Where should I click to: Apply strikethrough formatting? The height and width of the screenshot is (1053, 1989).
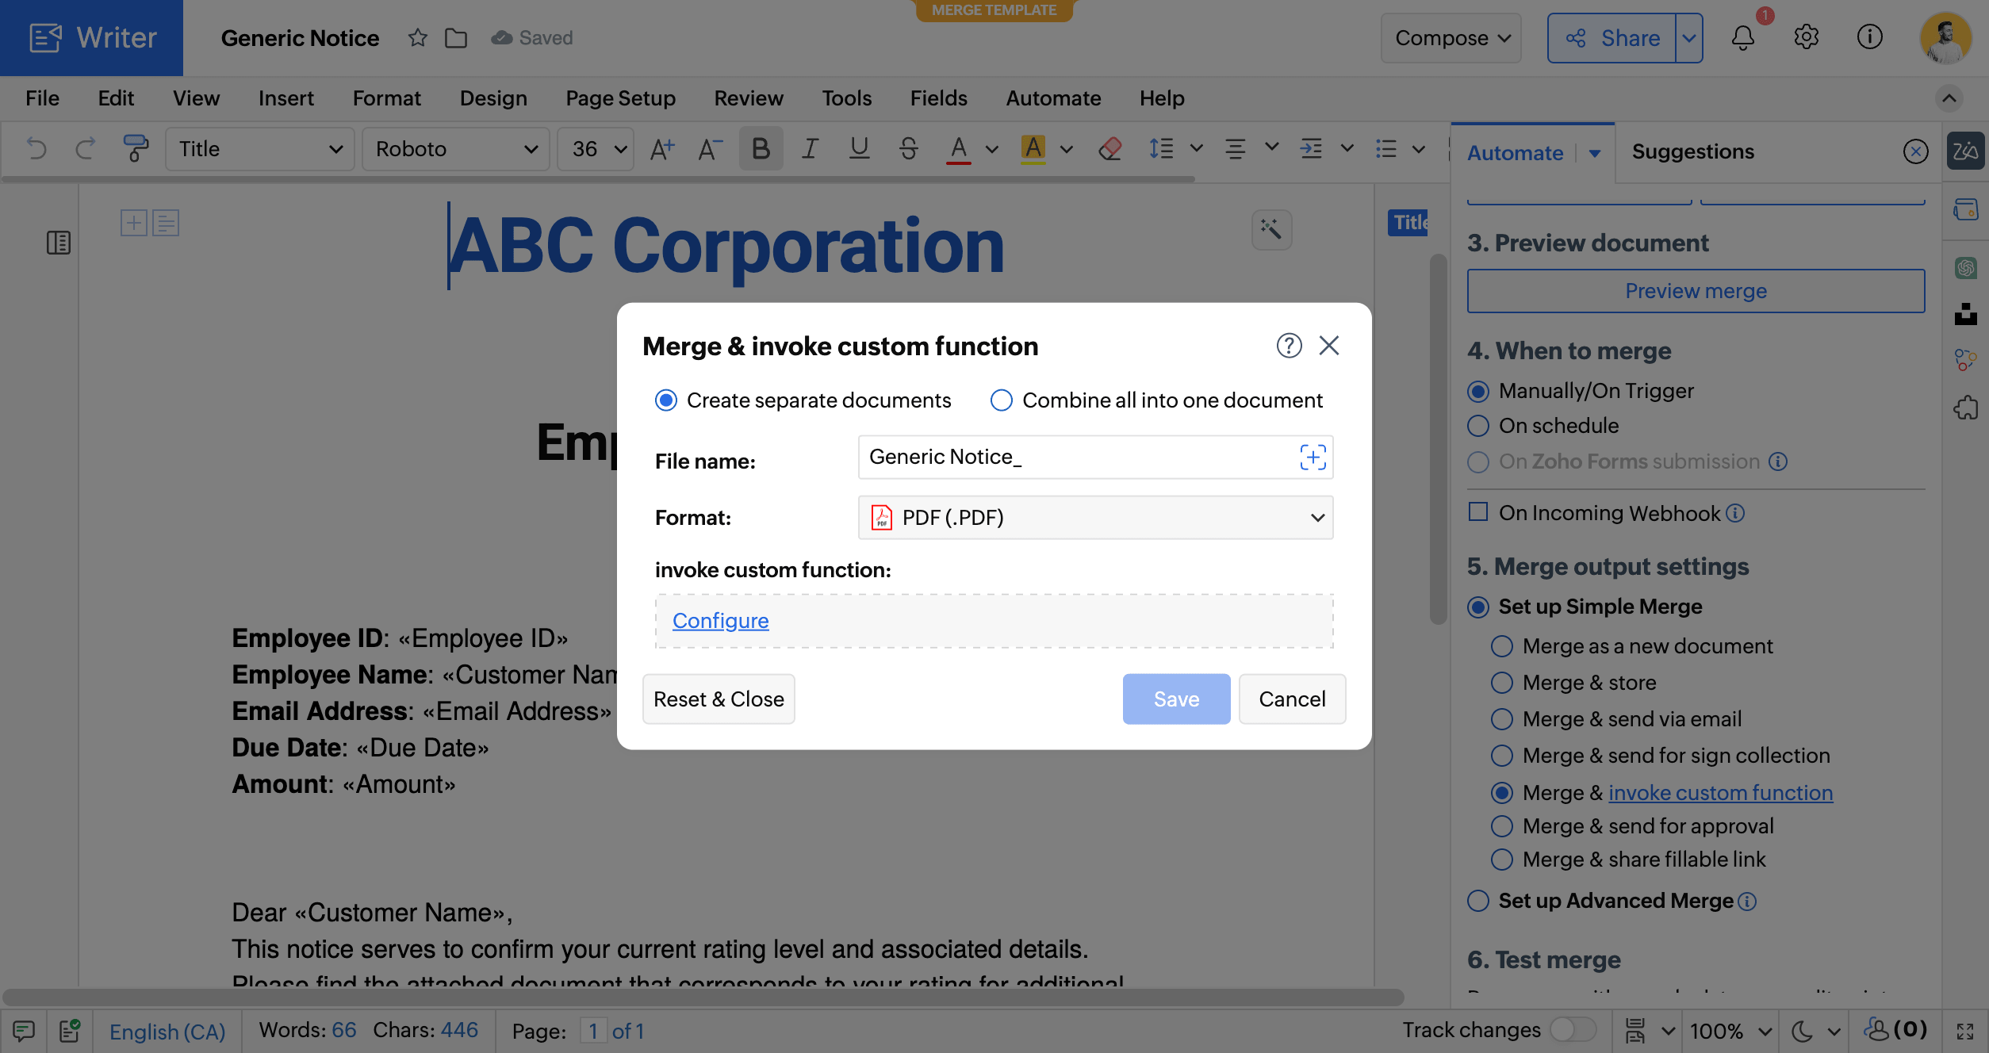click(908, 148)
